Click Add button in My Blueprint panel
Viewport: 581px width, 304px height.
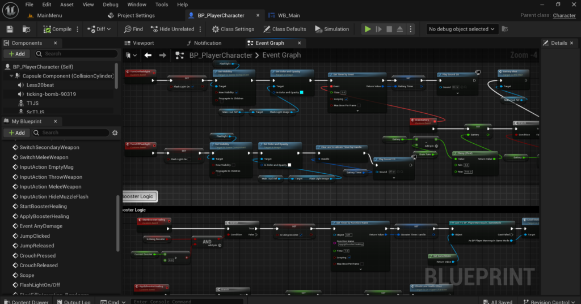click(16, 132)
